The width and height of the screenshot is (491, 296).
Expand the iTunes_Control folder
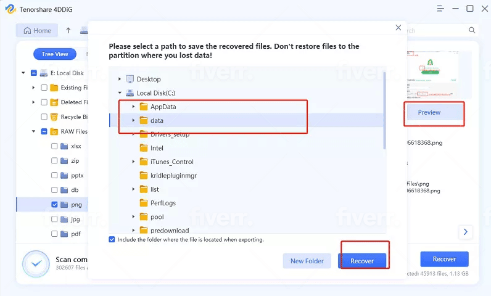133,162
